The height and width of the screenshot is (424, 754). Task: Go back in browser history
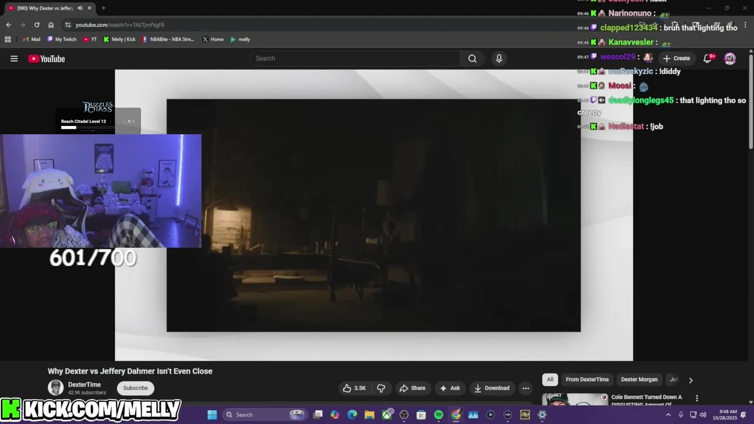click(x=8, y=25)
